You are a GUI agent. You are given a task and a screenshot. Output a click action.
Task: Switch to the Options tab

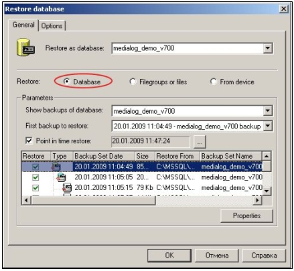click(x=52, y=25)
